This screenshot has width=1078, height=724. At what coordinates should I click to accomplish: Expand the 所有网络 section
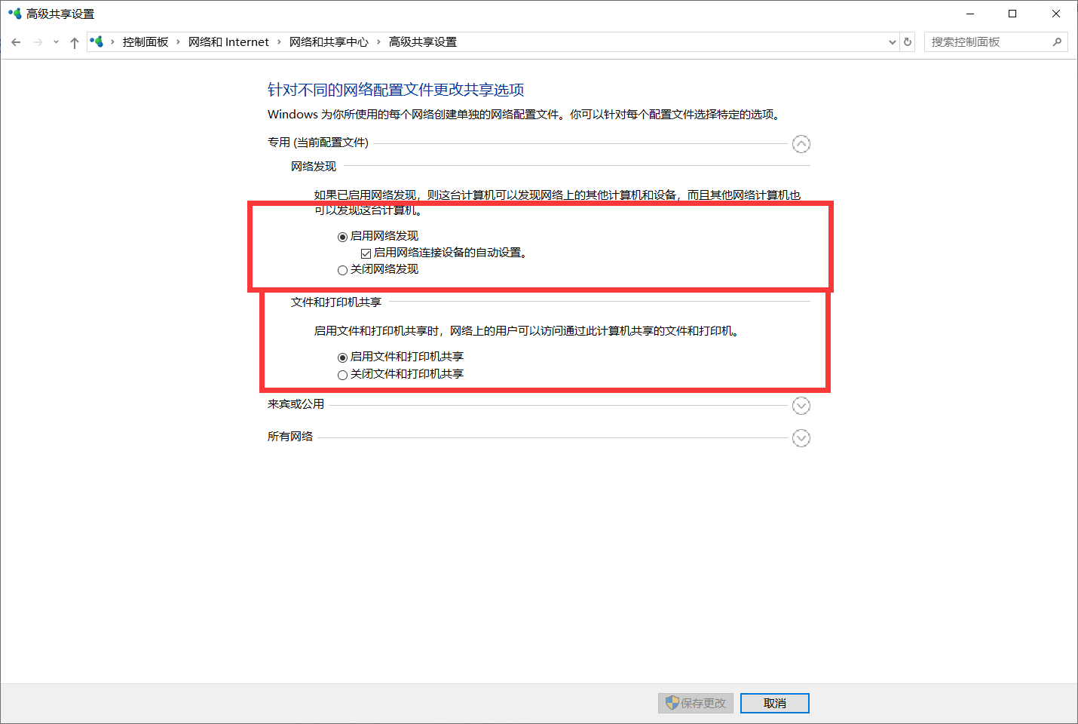[801, 438]
